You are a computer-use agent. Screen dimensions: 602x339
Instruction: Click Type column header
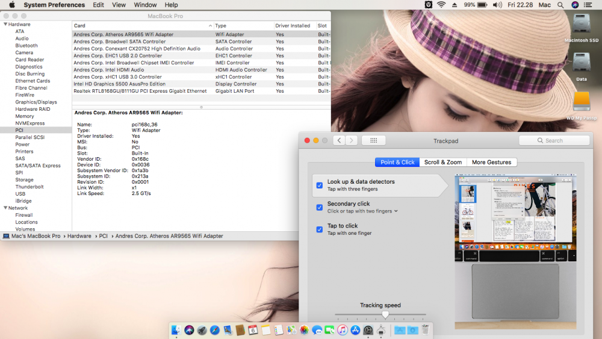tap(243, 26)
